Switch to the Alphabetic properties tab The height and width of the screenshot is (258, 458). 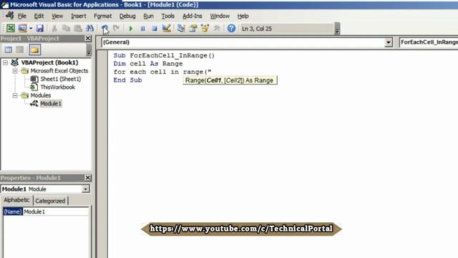[16, 200]
